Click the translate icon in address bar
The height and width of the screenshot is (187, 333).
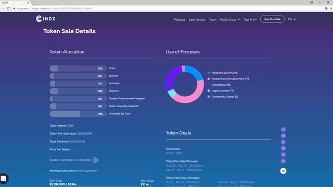(x=326, y=8)
